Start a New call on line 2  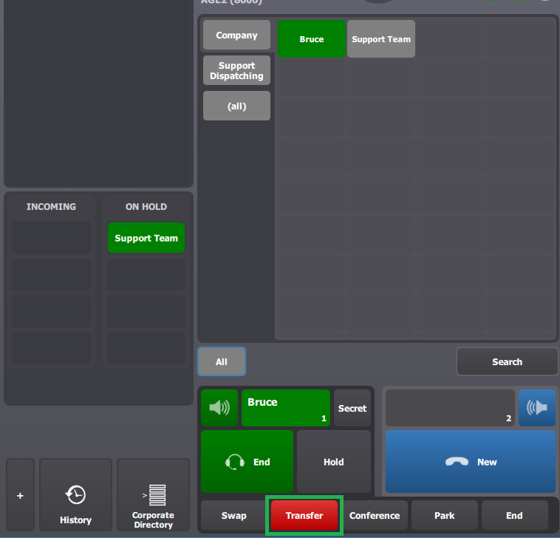471,462
